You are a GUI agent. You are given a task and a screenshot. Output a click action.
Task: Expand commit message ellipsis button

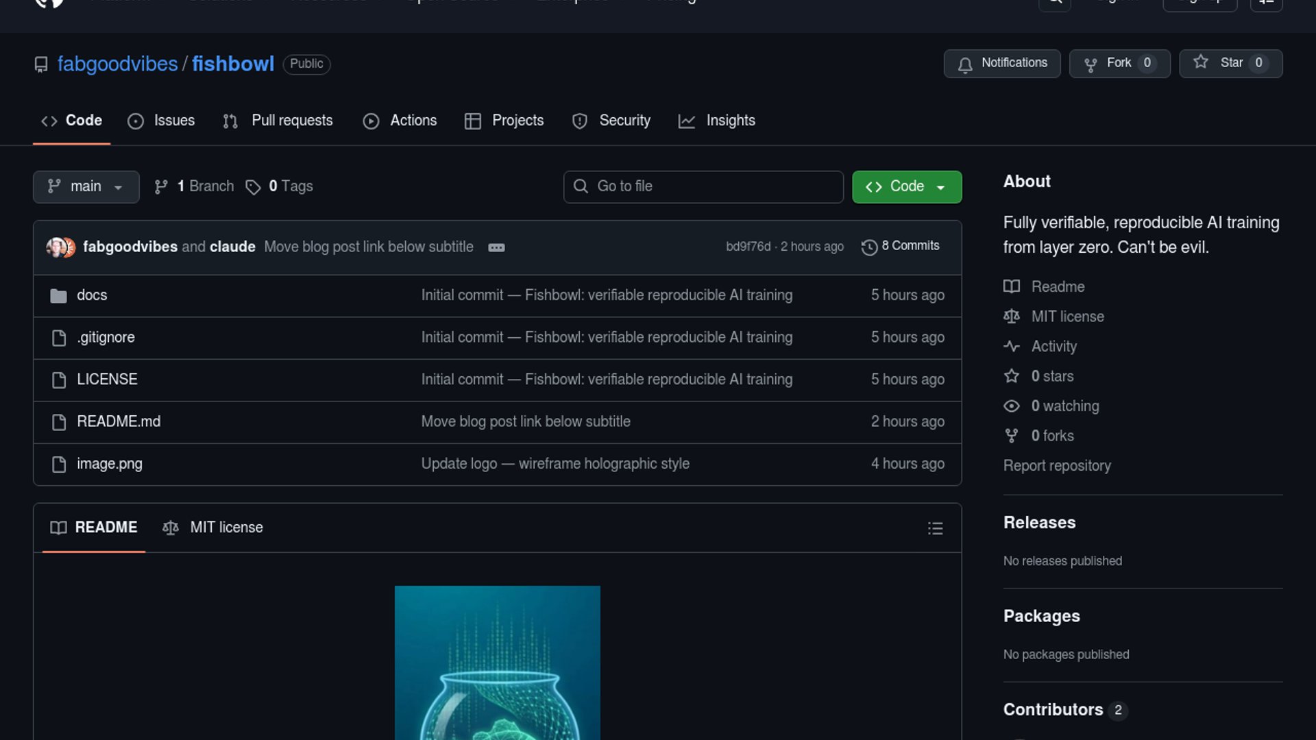496,247
